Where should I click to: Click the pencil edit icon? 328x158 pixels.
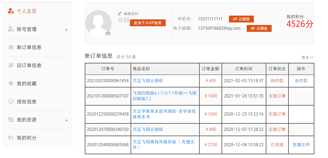[120, 14]
